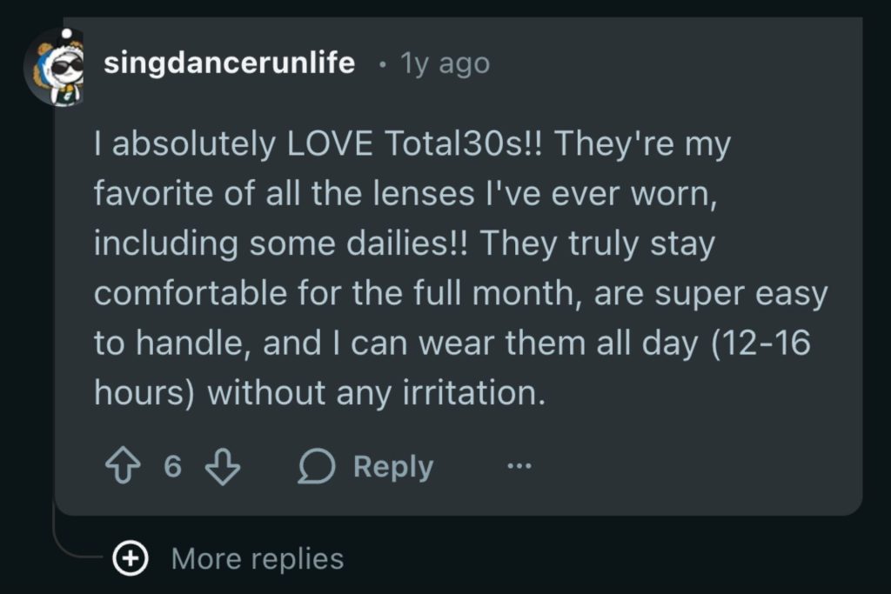Open the singdancerunlife user profile
Screen dimensions: 891x594
(x=229, y=63)
